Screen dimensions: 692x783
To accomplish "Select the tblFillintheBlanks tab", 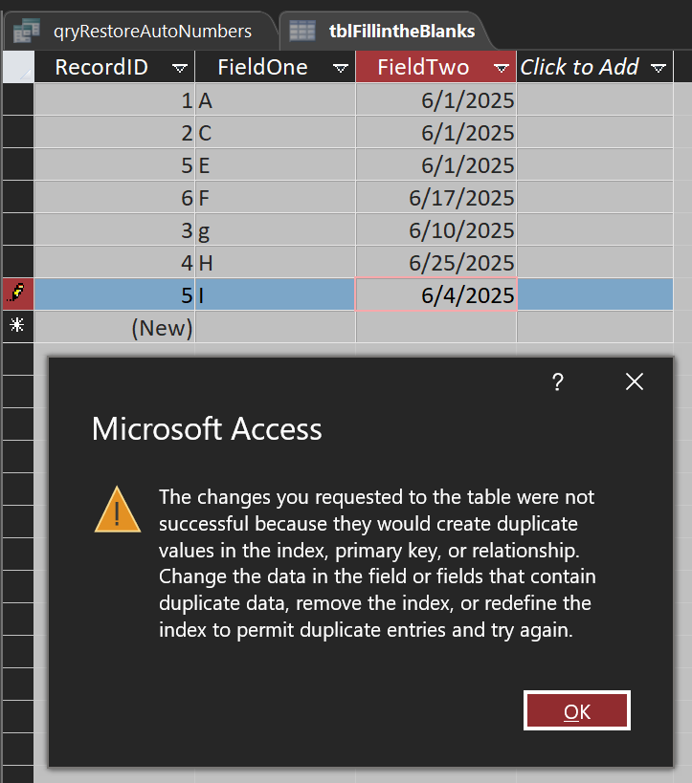I will click(x=385, y=31).
